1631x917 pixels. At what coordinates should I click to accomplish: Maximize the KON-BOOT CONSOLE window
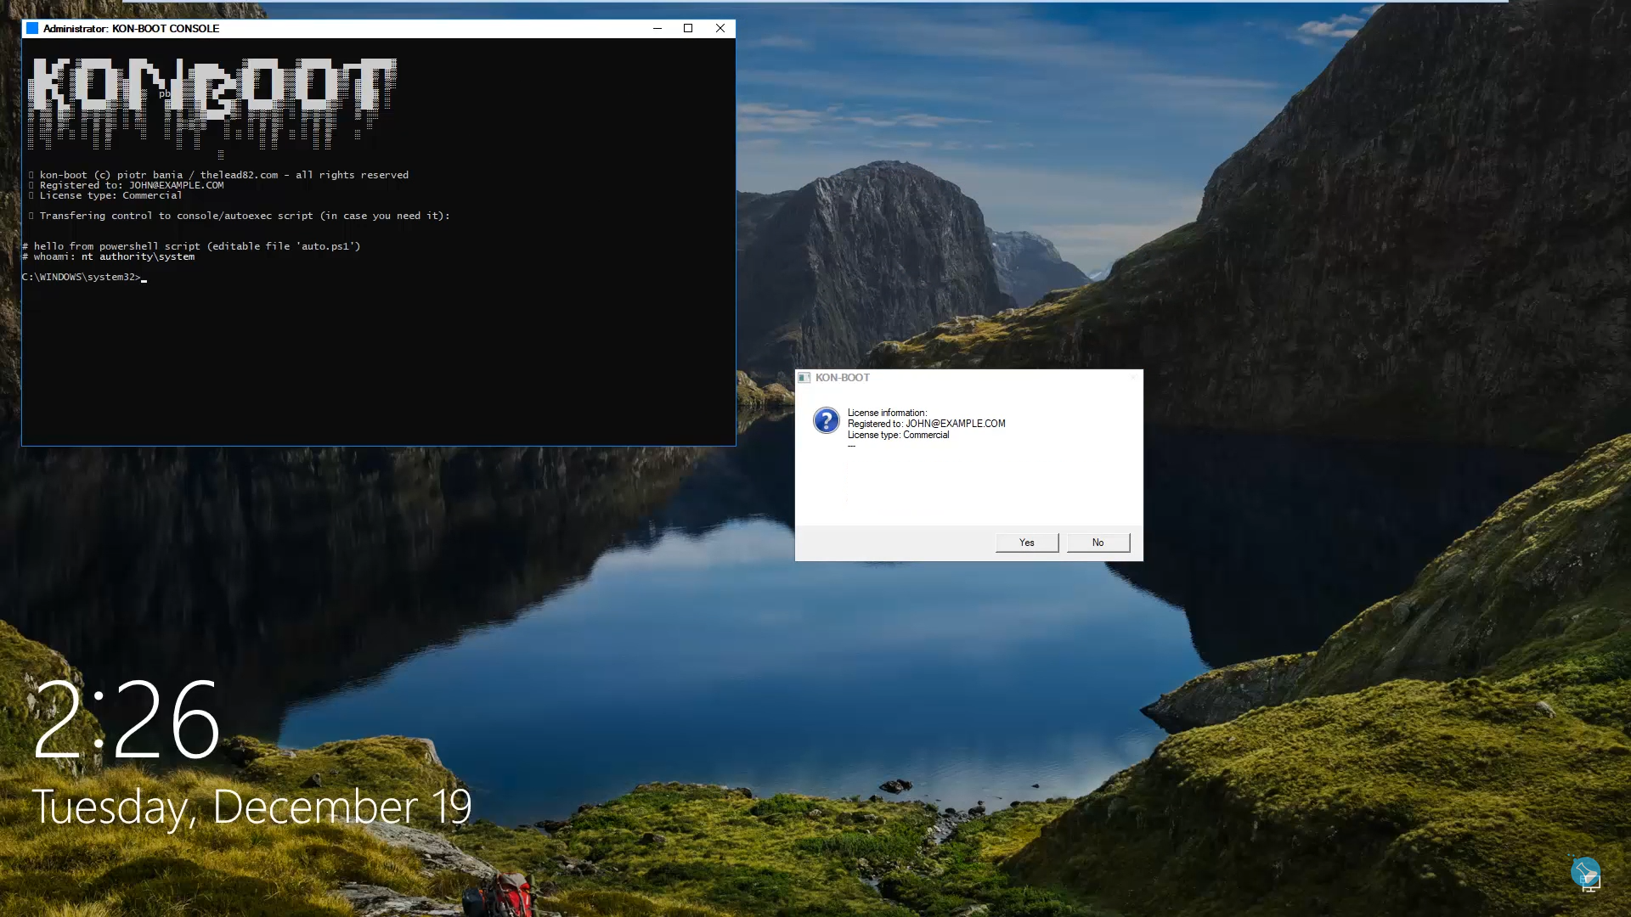[x=688, y=28]
